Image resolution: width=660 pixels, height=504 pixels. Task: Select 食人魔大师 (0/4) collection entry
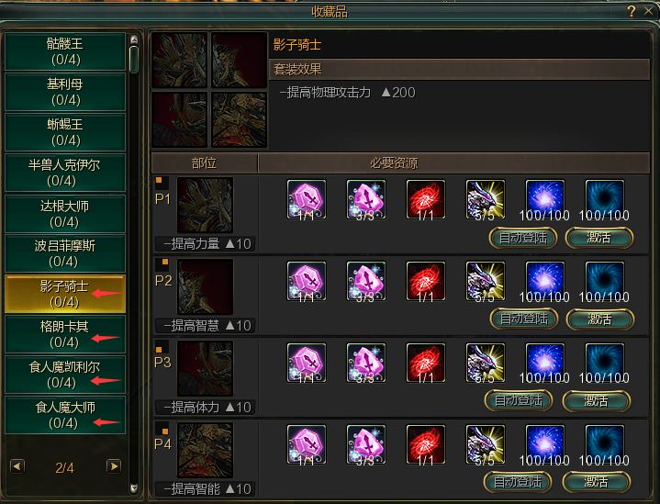pos(65,415)
